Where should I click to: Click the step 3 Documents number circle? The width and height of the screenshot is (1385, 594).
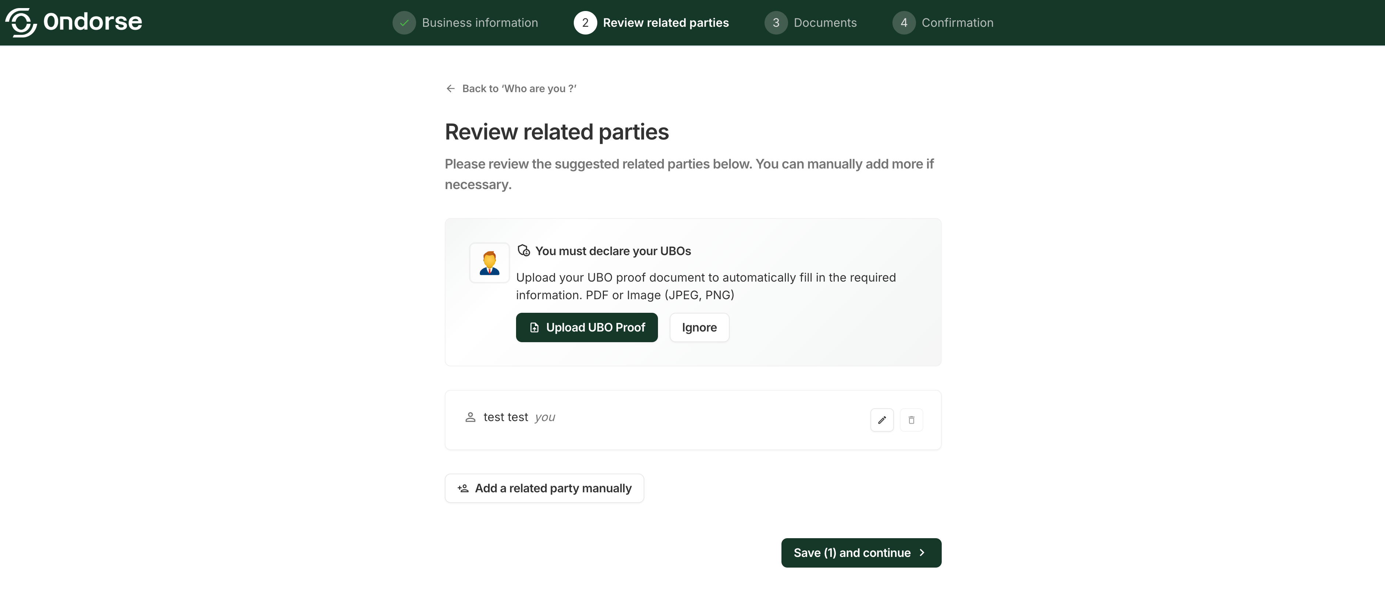click(775, 22)
